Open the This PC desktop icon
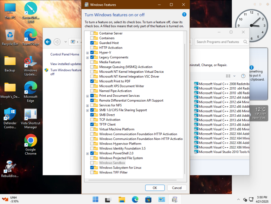Screen dimensions: 271x204 (x=10, y=11)
